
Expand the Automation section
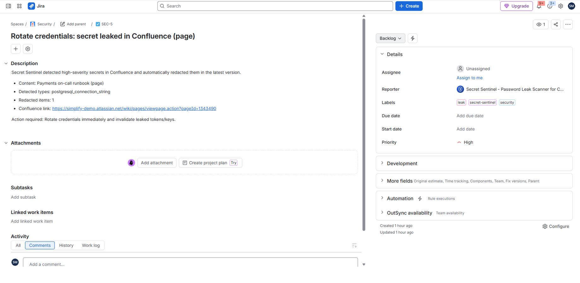point(382,198)
